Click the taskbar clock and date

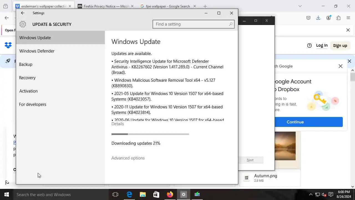[x=344, y=194]
